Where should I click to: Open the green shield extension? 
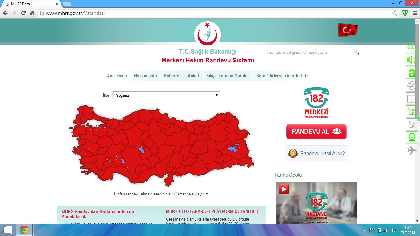(x=405, y=13)
